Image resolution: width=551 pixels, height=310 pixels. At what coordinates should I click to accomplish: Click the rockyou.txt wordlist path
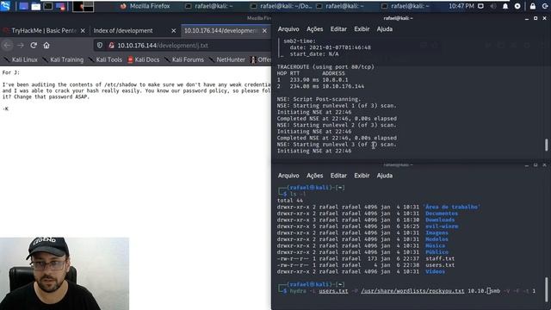point(412,291)
